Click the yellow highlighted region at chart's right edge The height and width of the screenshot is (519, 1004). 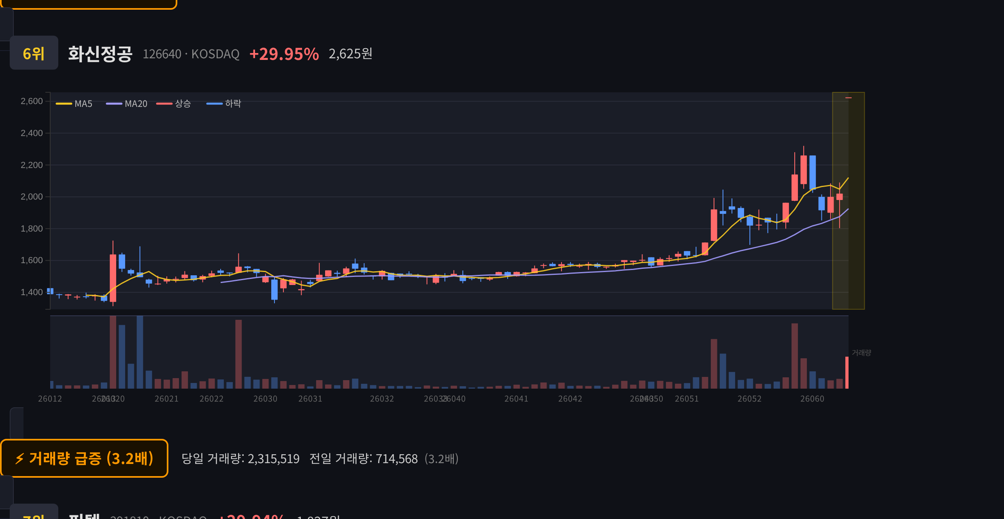tap(849, 201)
